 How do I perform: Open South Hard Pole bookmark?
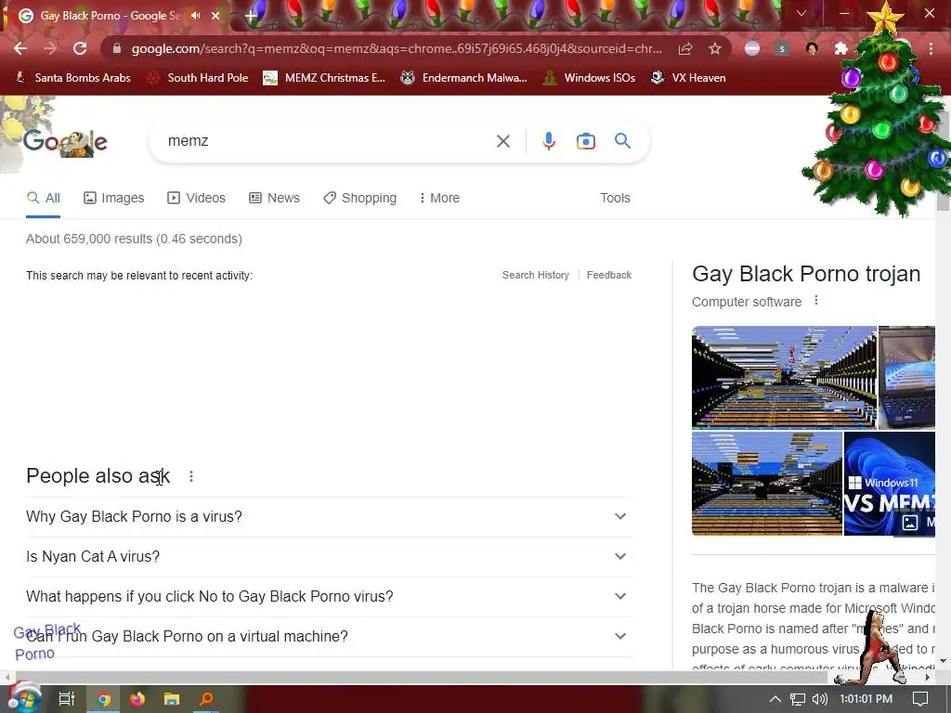pos(198,78)
